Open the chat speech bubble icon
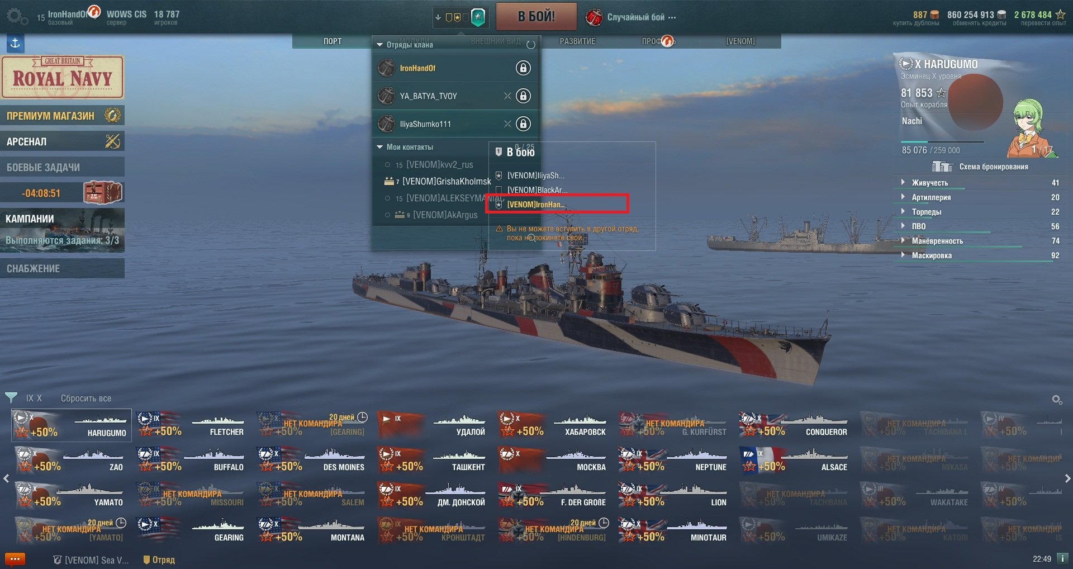Viewport: 1073px width, 569px height. coord(15,559)
